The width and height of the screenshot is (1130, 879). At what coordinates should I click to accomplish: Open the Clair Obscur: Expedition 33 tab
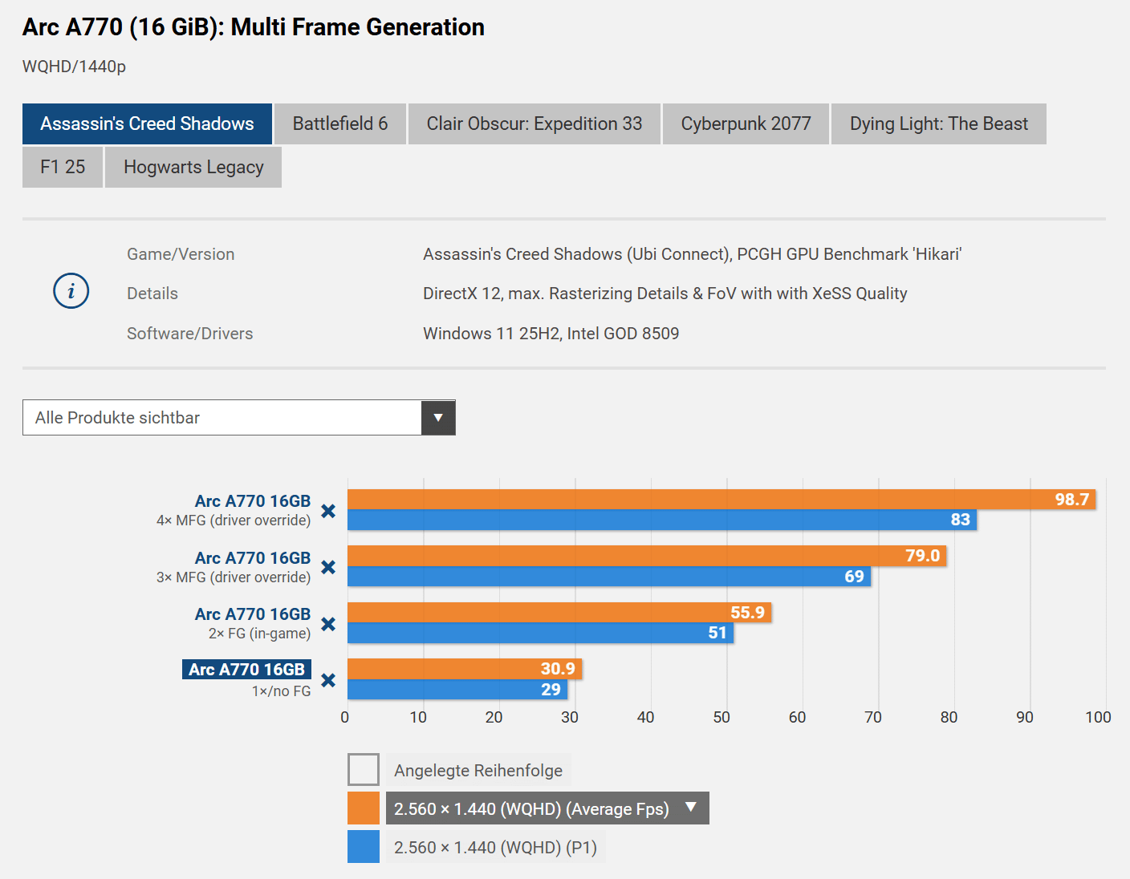point(535,124)
